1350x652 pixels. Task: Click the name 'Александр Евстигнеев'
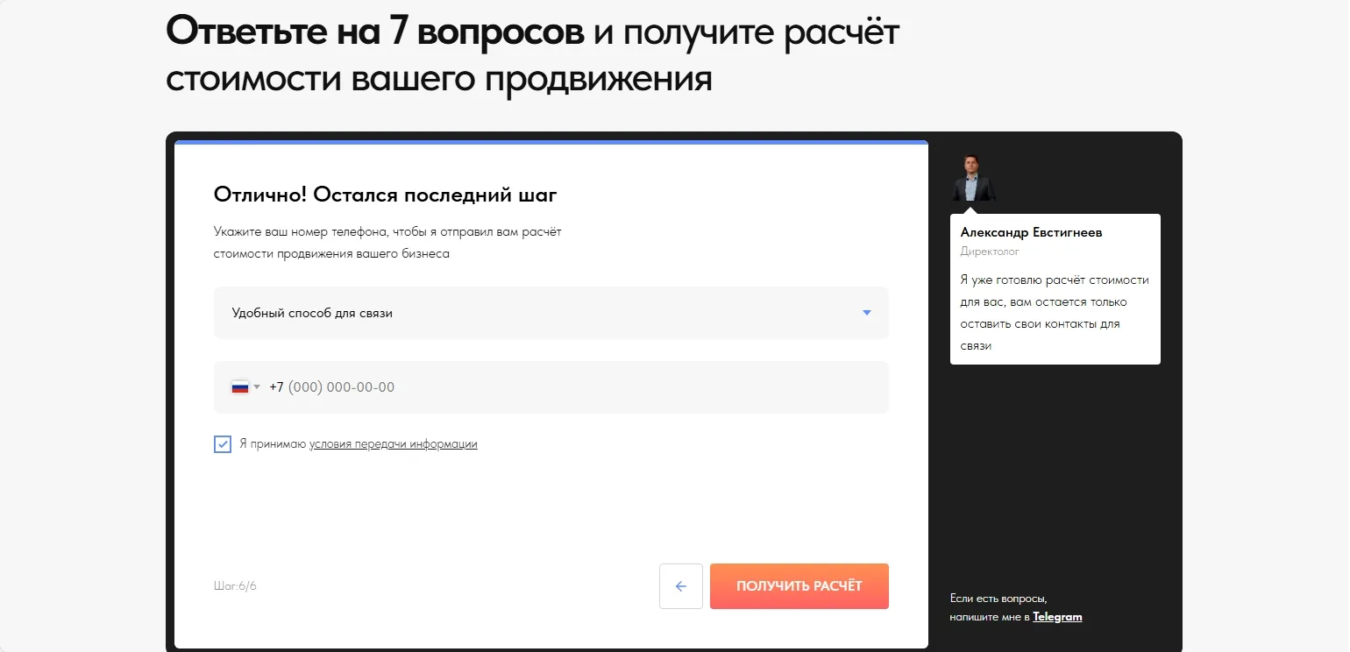coord(1032,232)
